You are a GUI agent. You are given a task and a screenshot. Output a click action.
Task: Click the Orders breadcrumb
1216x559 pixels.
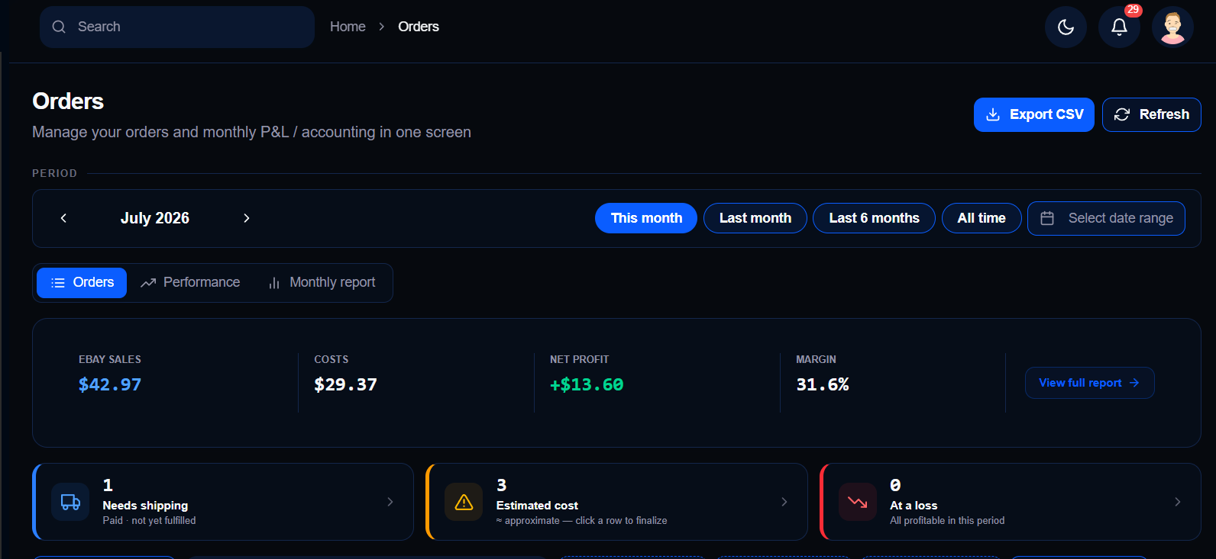419,27
